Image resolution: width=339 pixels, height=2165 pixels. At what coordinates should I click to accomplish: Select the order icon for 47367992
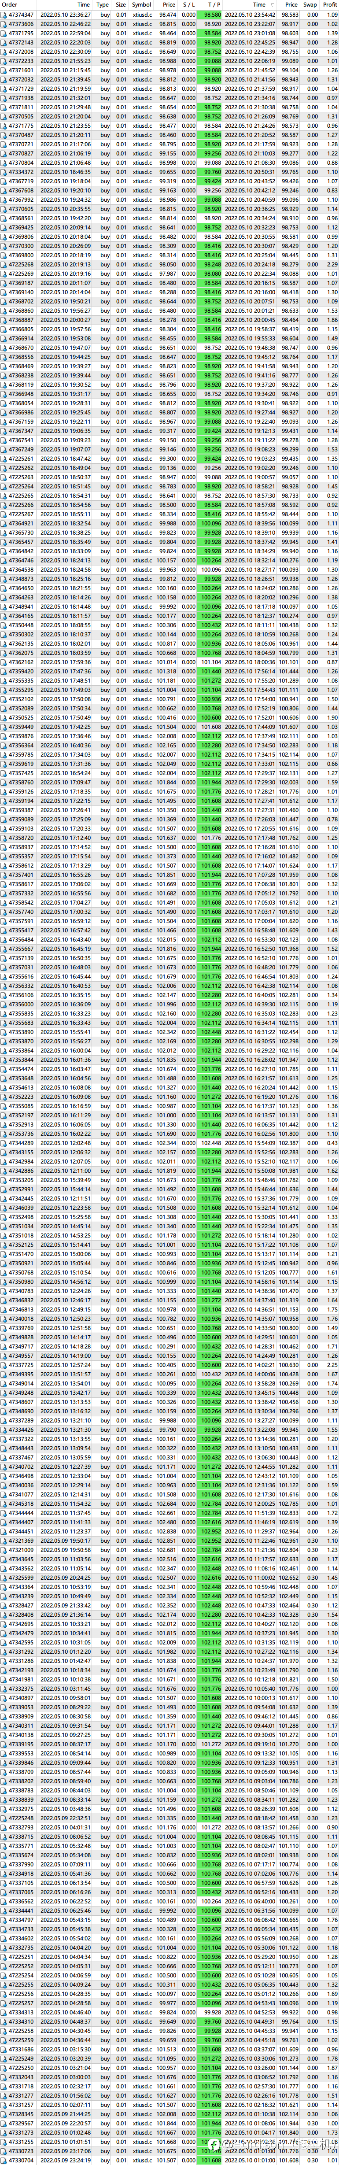(4, 199)
